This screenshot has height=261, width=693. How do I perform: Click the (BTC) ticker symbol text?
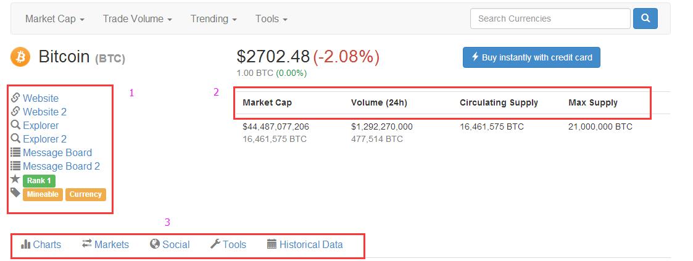tap(110, 58)
